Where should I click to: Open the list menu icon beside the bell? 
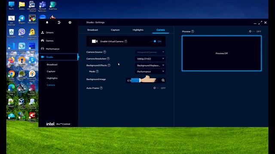pos(59,23)
